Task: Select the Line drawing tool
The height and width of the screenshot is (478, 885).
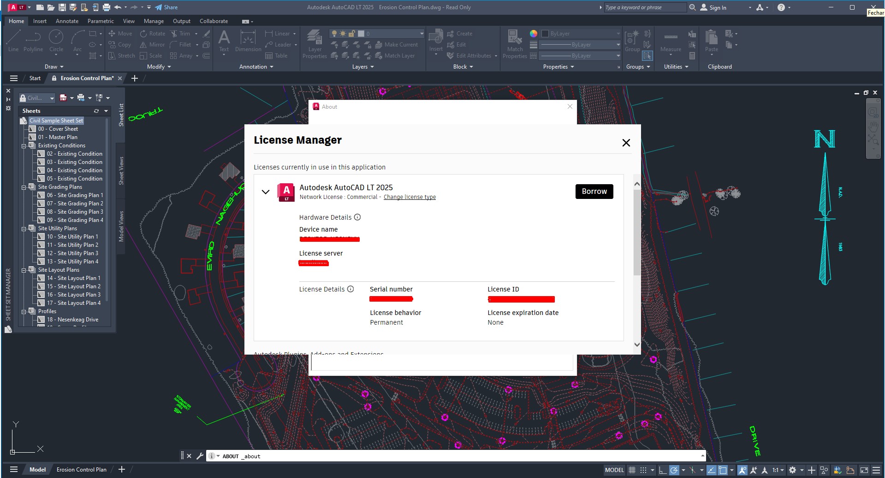Action: pyautogui.click(x=13, y=41)
